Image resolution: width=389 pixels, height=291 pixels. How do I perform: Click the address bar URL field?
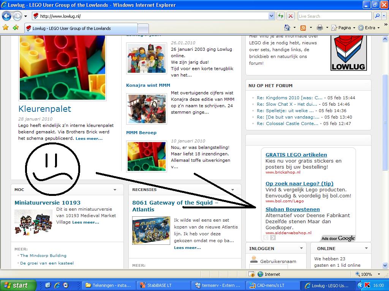[x=150, y=16]
